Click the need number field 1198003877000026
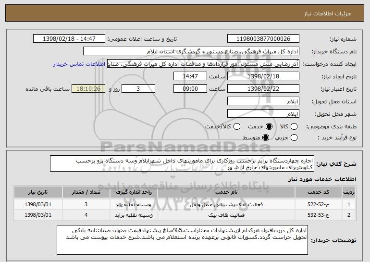The width and height of the screenshot is (370, 262). click(263, 39)
